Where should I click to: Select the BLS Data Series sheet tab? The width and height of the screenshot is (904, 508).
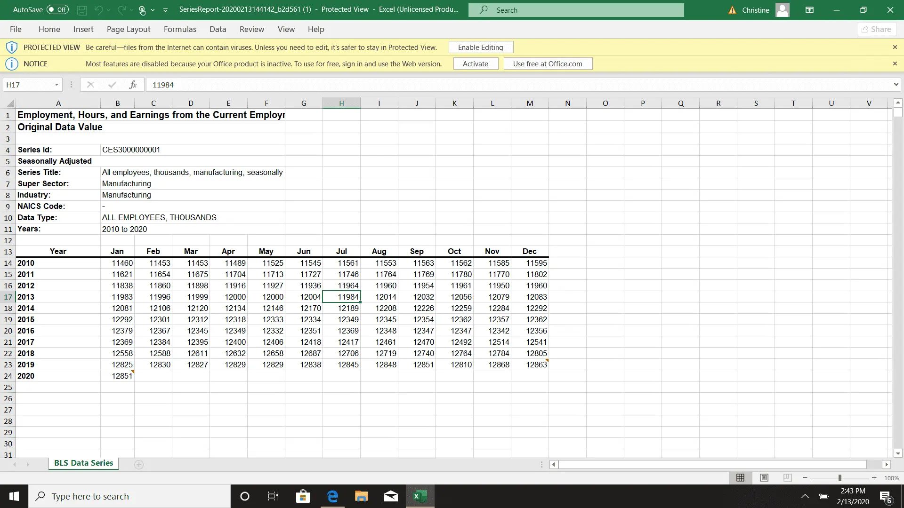(x=83, y=463)
